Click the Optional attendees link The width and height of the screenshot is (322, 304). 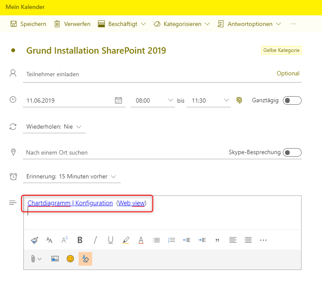[x=288, y=74]
